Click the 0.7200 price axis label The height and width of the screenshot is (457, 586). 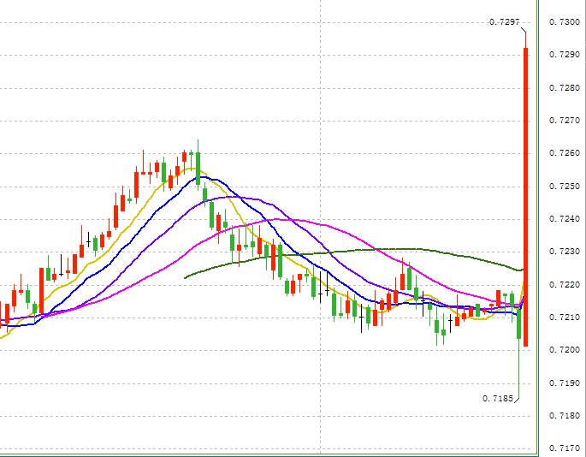click(x=565, y=350)
